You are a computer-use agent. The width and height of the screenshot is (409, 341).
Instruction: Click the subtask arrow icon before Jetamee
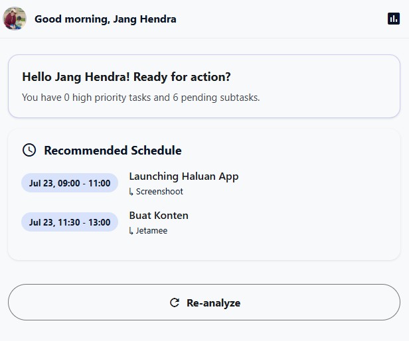click(131, 232)
